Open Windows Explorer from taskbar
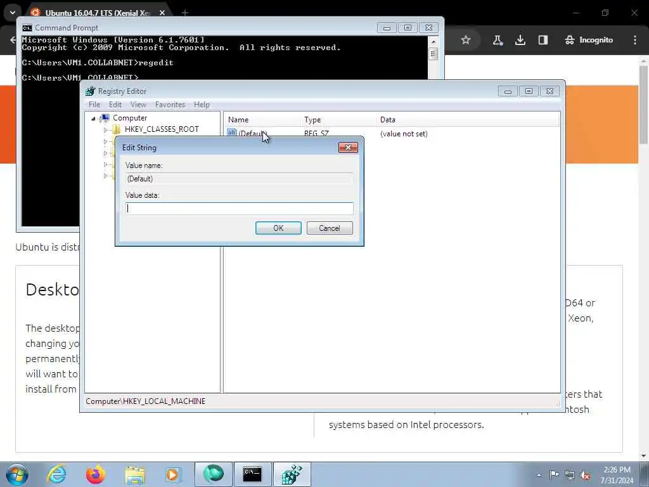Viewport: 649px width, 487px height. click(135, 474)
